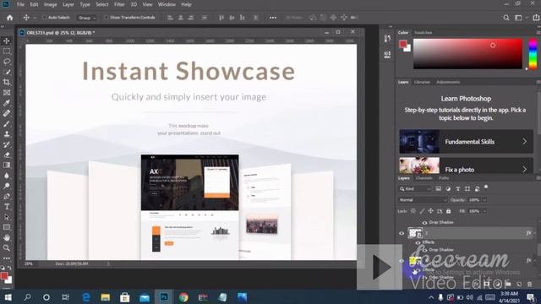Open the Filter menu
Viewport: 541px width, 304px height.
(x=119, y=4)
